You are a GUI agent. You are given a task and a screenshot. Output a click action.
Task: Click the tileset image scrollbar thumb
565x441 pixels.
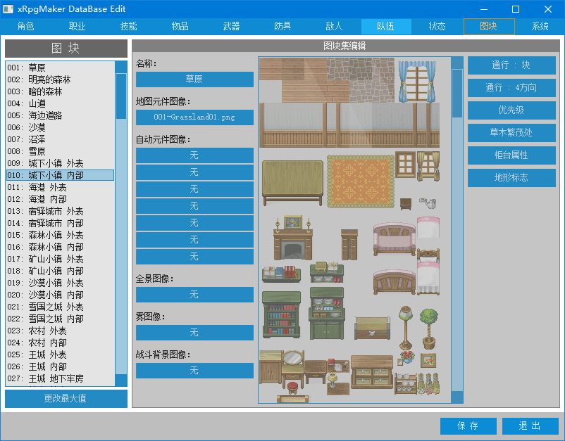457,93
